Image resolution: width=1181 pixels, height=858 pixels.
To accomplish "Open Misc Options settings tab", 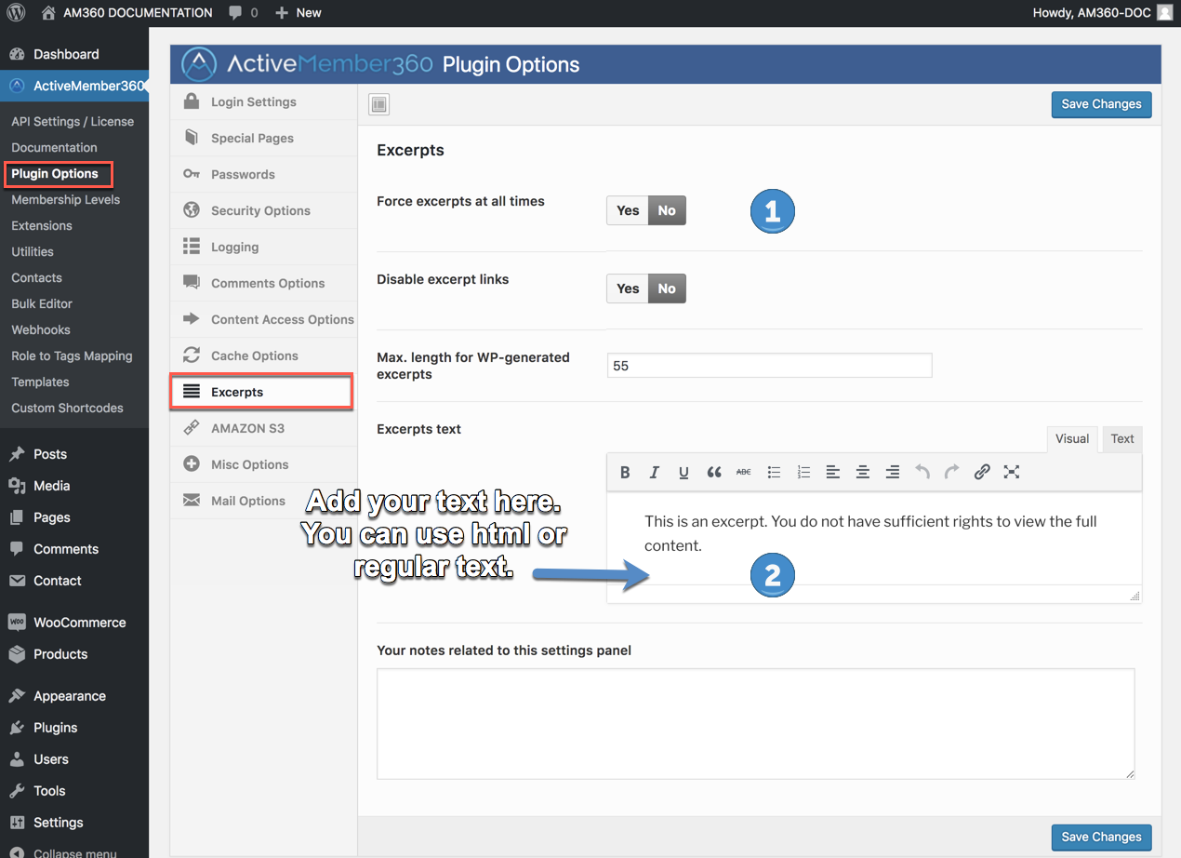I will 264,464.
